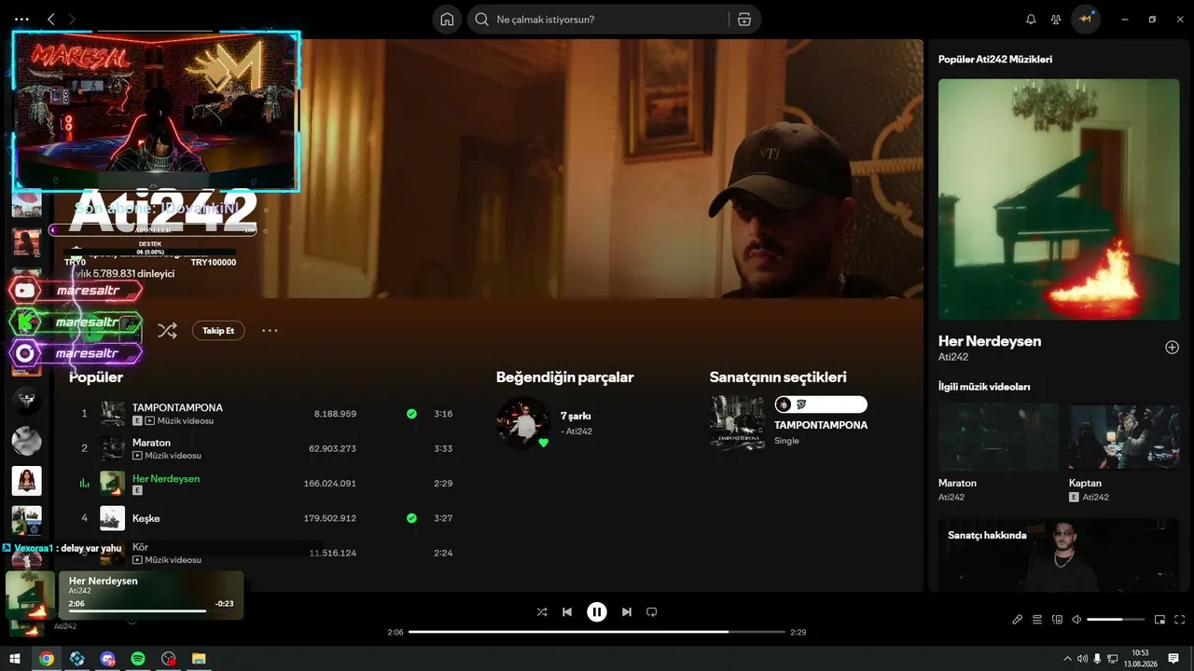
Task: Select the Keşke track title
Action: click(146, 518)
